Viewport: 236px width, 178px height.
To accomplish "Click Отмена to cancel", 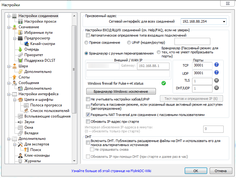I will [221, 171].
